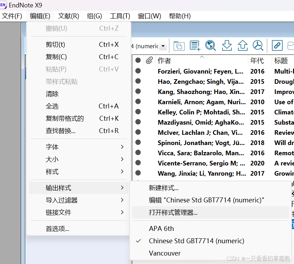Open 首选项... preferences
Screen dimensions: 294x264
click(x=79, y=228)
